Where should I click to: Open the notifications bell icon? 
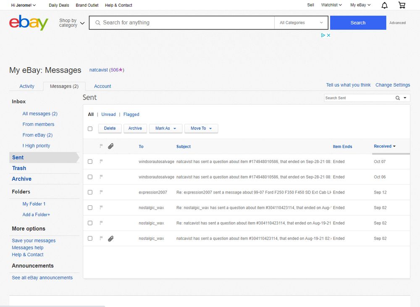(x=384, y=5)
